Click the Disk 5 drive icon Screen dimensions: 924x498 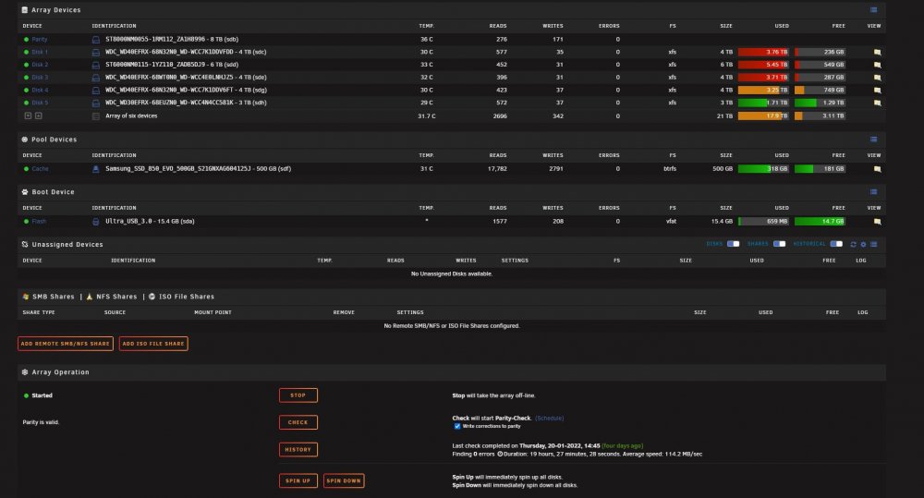pyautogui.click(x=95, y=103)
